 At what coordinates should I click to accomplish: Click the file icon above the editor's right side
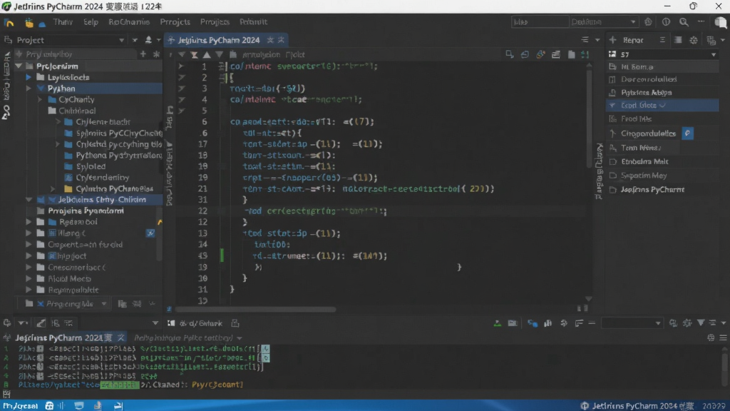tap(571, 54)
